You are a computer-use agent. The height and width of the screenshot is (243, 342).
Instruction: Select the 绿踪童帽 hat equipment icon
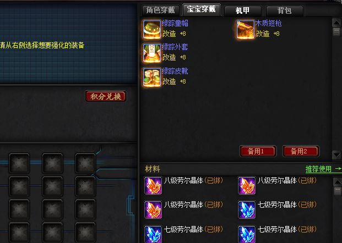[x=152, y=29]
